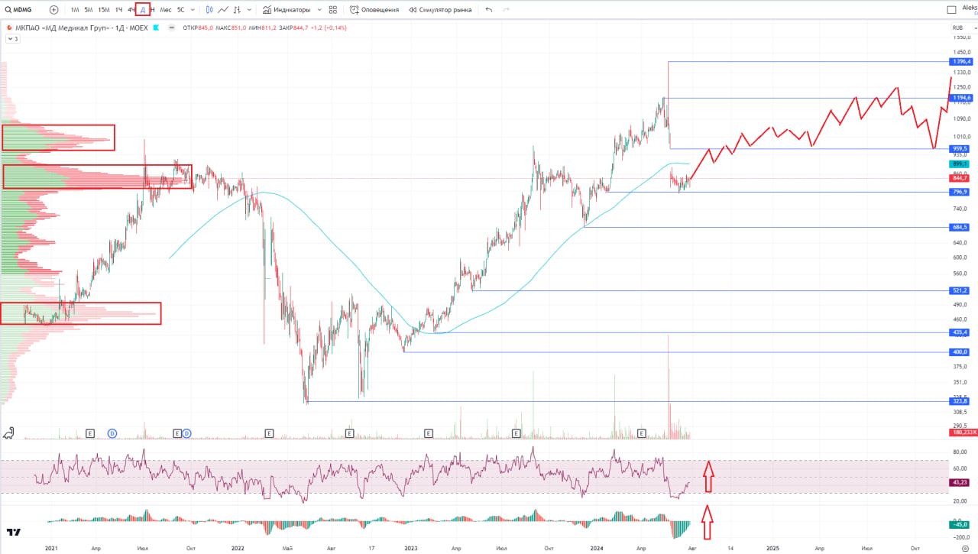978x554 pixels.
Task: Open the MDMG symbol search
Action: pyautogui.click(x=19, y=10)
